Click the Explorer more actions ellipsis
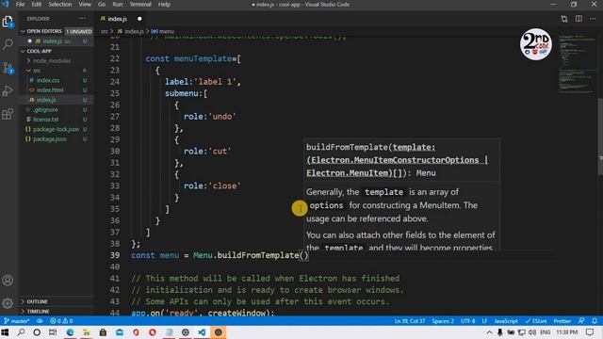This screenshot has height=339, width=603. point(82,19)
